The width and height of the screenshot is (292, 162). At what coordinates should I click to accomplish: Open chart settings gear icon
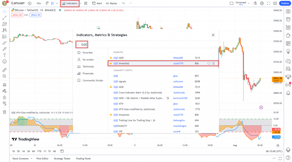pos(262,3)
